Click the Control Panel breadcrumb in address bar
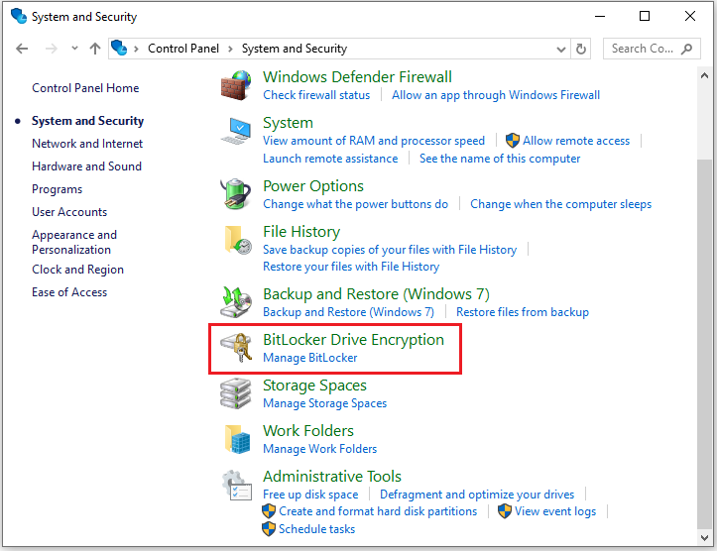The height and width of the screenshot is (551, 717). (x=183, y=49)
